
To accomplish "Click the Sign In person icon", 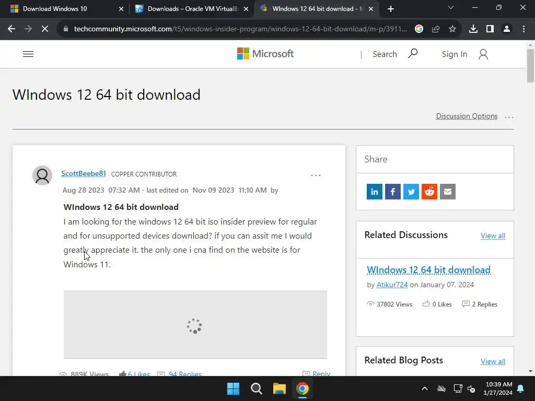I will 483,54.
